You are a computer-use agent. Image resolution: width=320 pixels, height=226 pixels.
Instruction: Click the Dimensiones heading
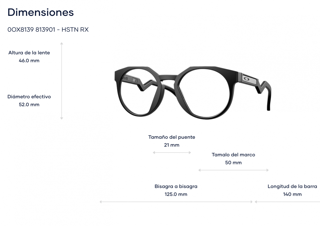click(41, 12)
